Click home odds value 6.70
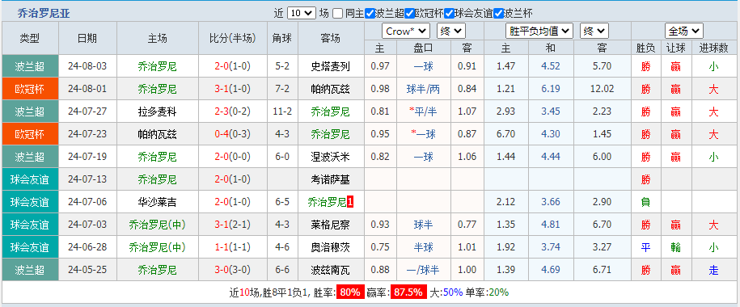740x307 pixels. click(x=506, y=134)
